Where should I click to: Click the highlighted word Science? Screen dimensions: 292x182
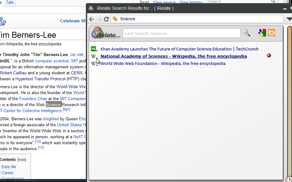(x=54, y=105)
